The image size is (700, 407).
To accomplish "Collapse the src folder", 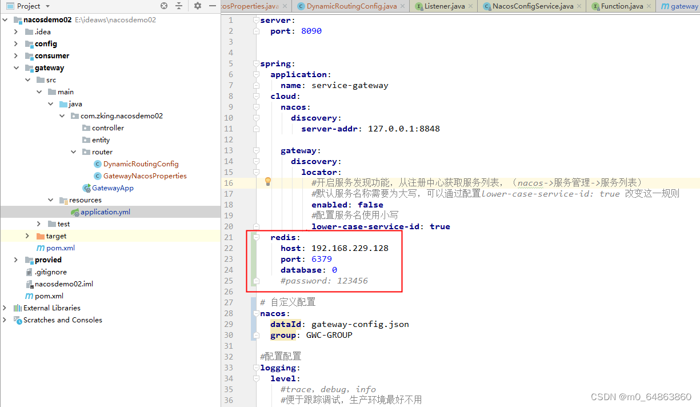I will tap(27, 80).
